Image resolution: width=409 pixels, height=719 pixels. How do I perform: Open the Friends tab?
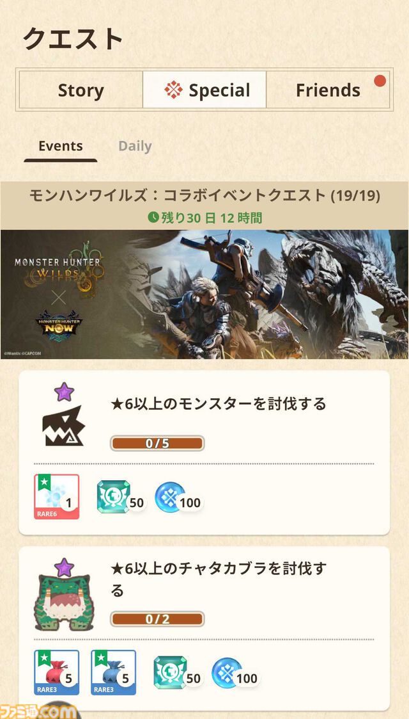click(x=328, y=90)
